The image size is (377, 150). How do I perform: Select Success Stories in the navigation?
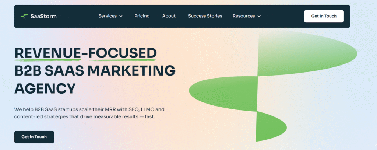[205, 16]
